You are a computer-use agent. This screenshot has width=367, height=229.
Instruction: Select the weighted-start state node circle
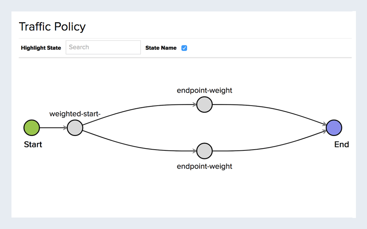point(75,128)
